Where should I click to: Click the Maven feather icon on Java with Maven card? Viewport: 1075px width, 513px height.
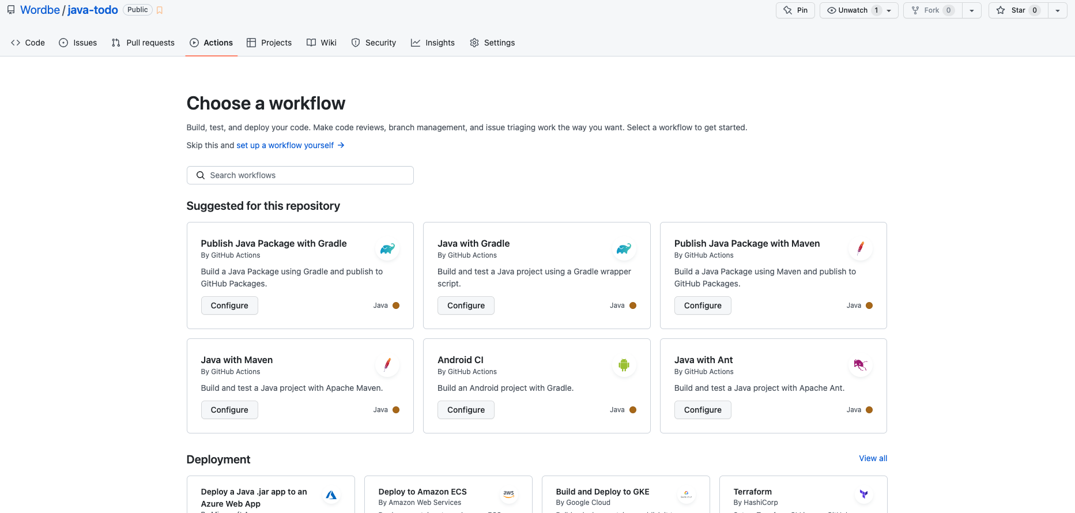[x=387, y=364]
